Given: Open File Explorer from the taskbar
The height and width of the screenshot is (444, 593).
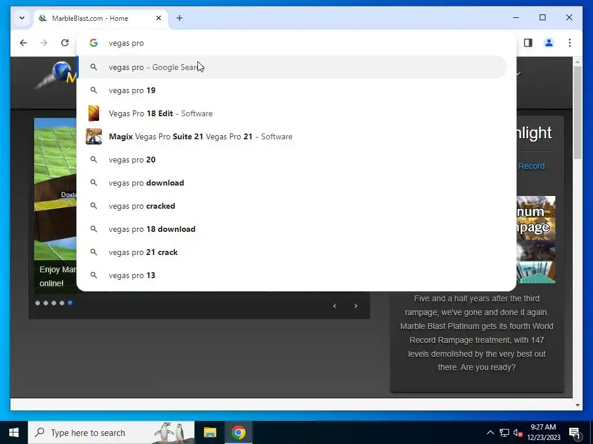Looking at the screenshot, I should [x=210, y=432].
